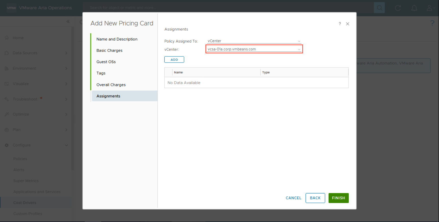
Task: Go to the Basic Charges step
Action: click(x=109, y=50)
